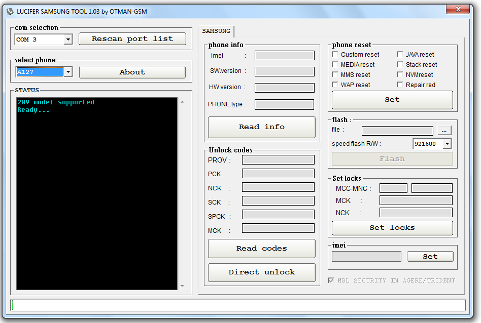This screenshot has height=323, width=481.
Task: Click the STATUS log scroll up arrow
Action: pos(183,102)
